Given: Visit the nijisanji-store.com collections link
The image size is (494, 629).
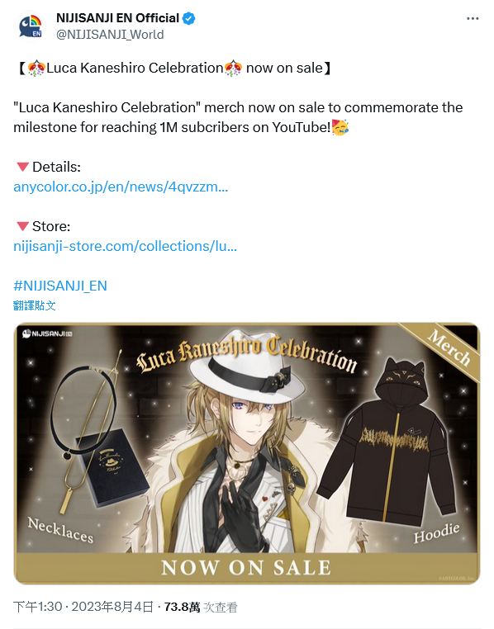Looking at the screenshot, I should tap(125, 246).
